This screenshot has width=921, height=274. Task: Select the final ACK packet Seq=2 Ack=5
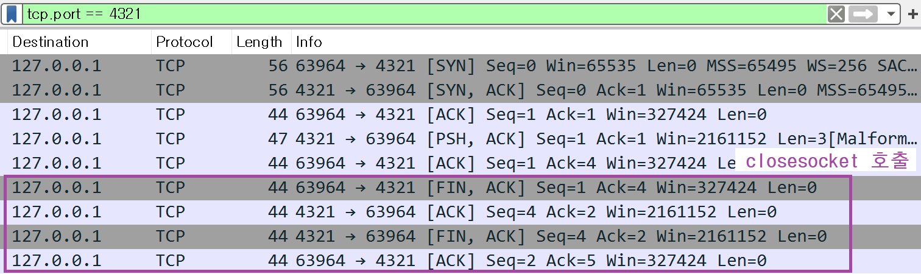426,261
